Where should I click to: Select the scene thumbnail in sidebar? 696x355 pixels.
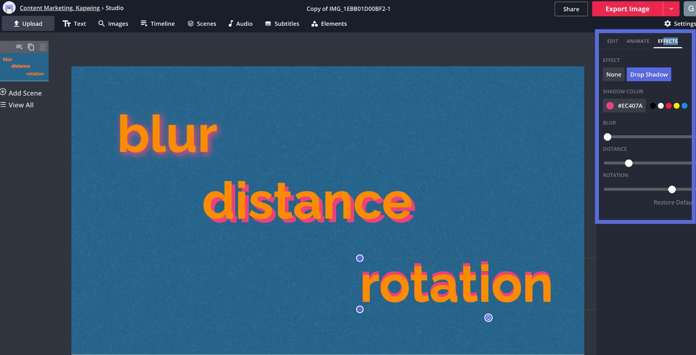click(24, 66)
